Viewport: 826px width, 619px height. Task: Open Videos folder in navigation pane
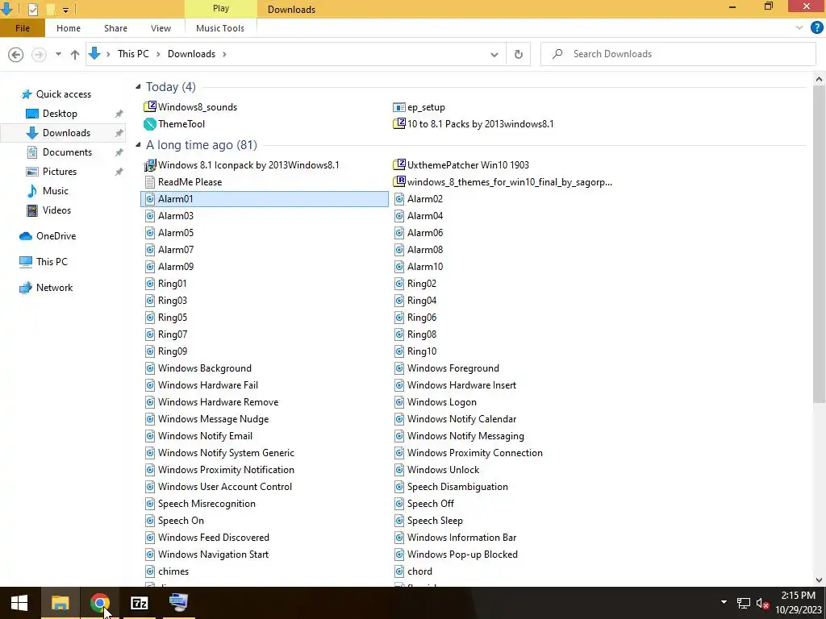pyautogui.click(x=56, y=210)
